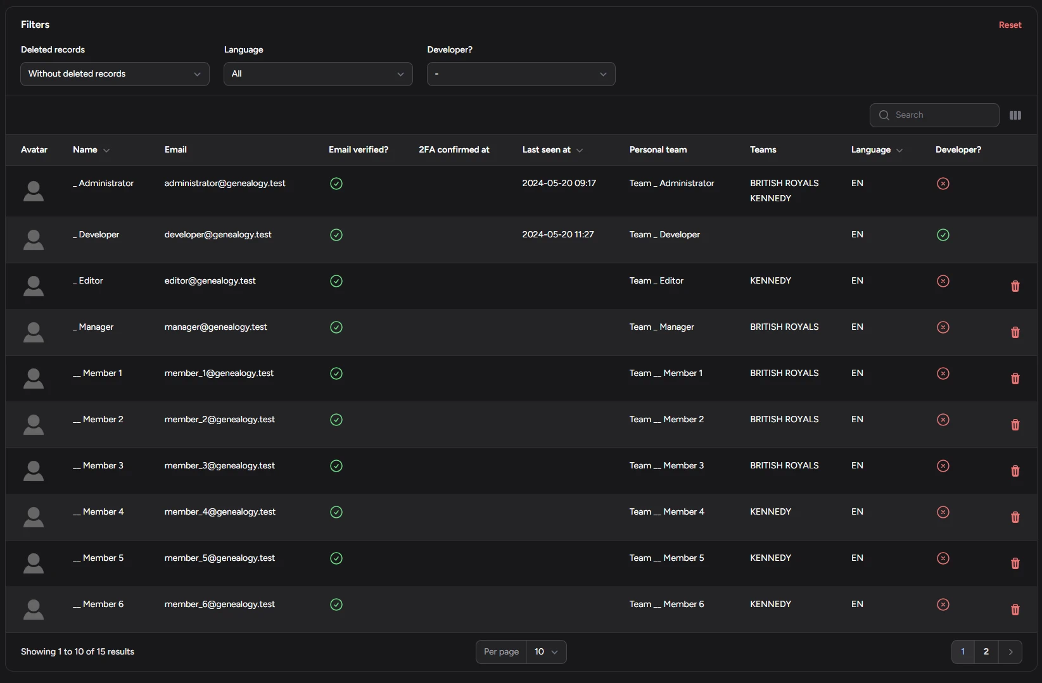
Task: Click the green developer checkmark for _ Developer
Action: (943, 235)
